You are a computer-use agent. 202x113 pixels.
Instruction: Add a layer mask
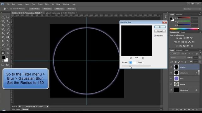pos(181,110)
